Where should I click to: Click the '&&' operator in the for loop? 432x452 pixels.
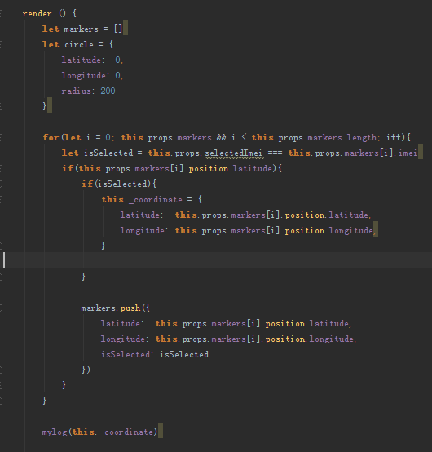point(222,137)
